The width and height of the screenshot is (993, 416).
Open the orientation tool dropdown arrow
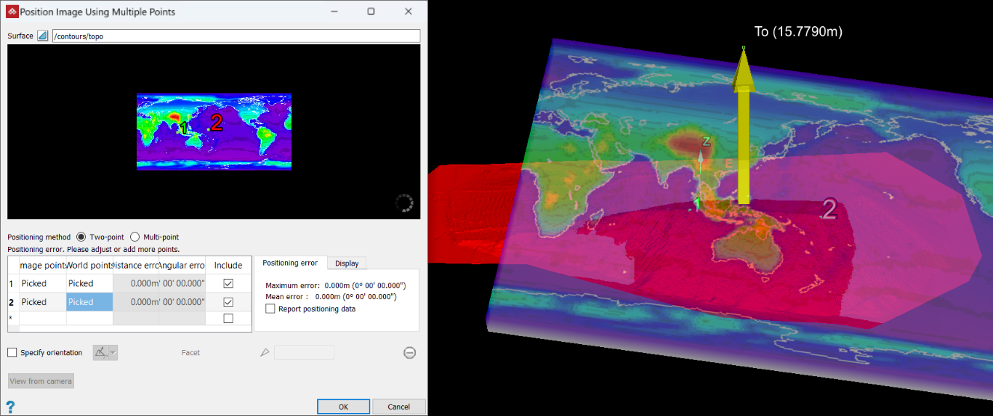tap(113, 353)
